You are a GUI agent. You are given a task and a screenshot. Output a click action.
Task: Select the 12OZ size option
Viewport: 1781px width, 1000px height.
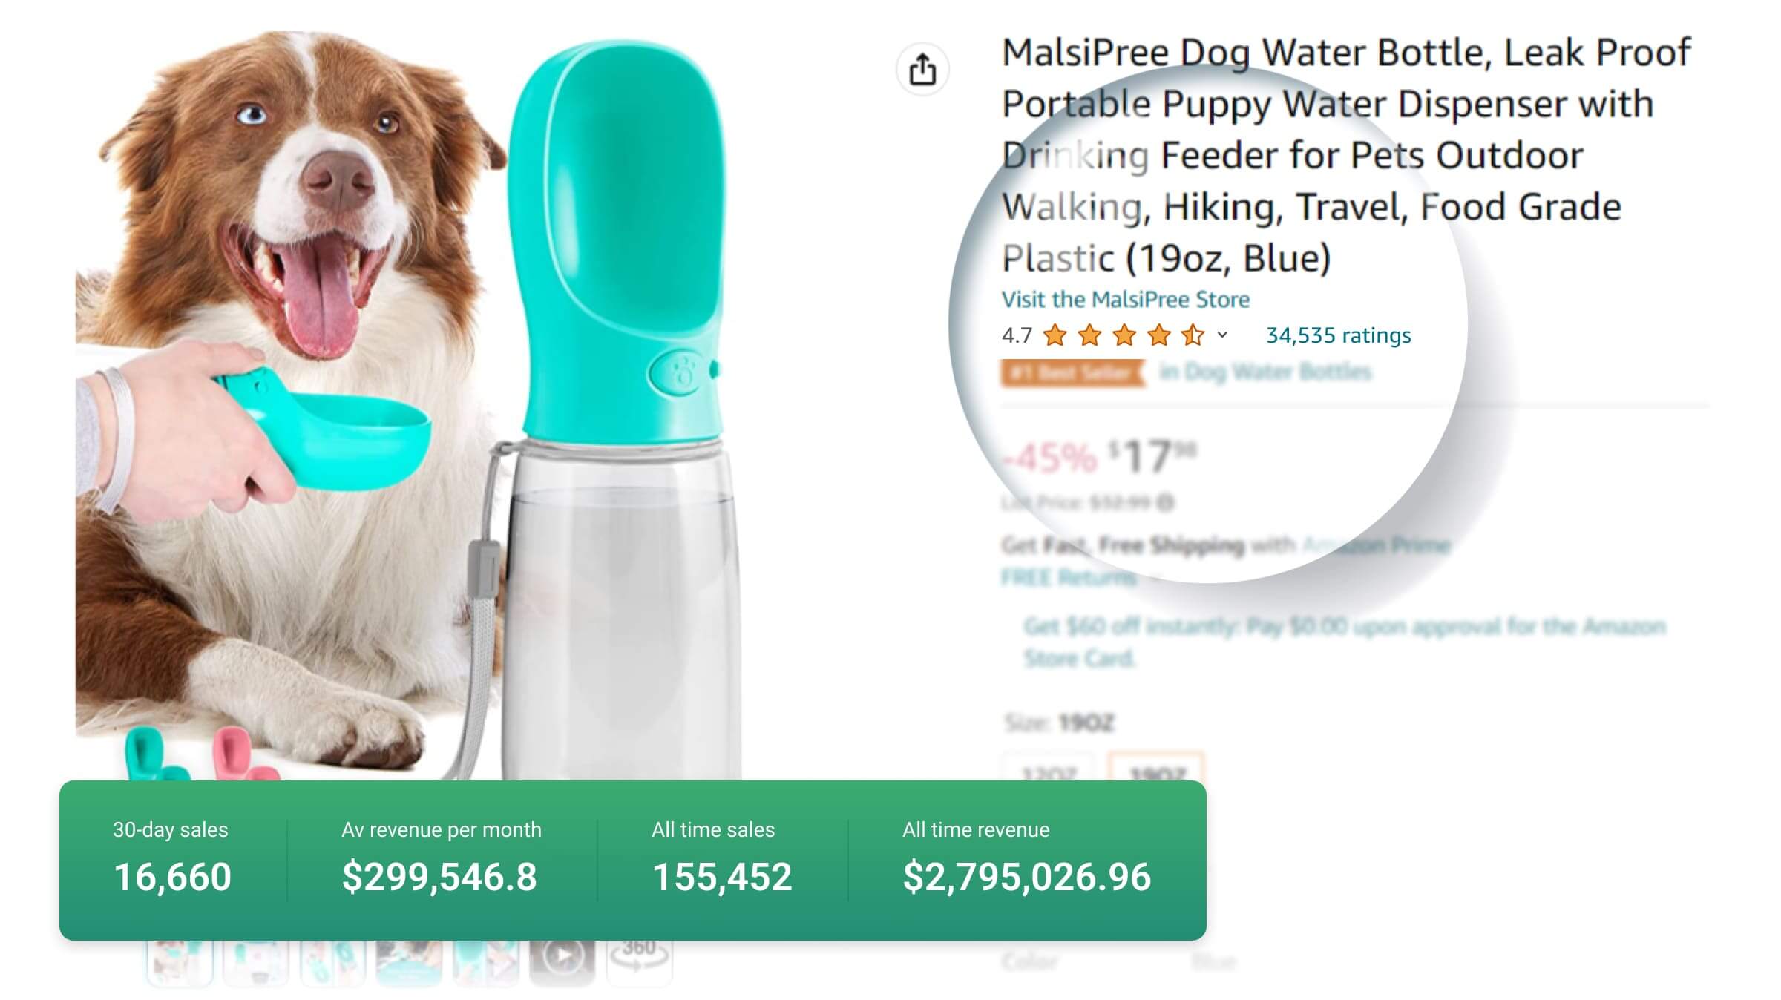point(1049,772)
